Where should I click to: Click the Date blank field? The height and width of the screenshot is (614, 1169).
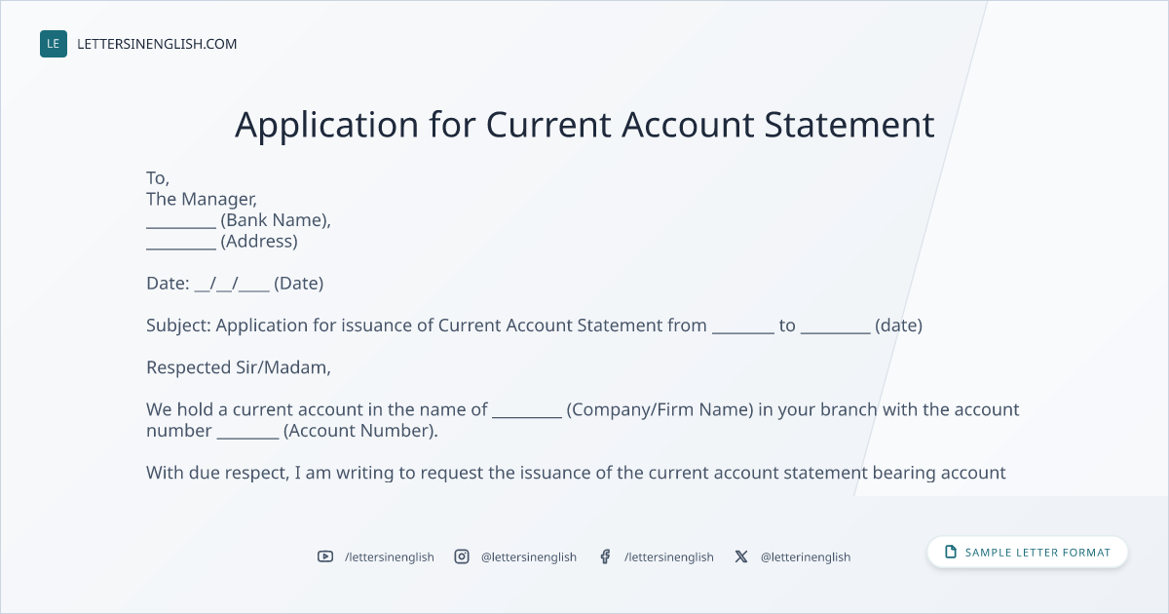pos(232,285)
